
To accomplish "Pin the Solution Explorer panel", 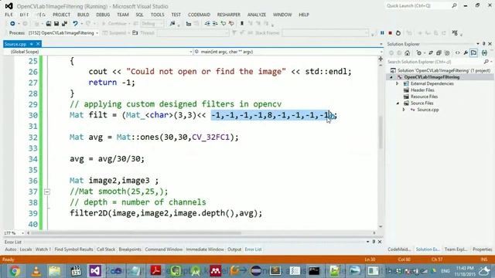I will (x=483, y=44).
